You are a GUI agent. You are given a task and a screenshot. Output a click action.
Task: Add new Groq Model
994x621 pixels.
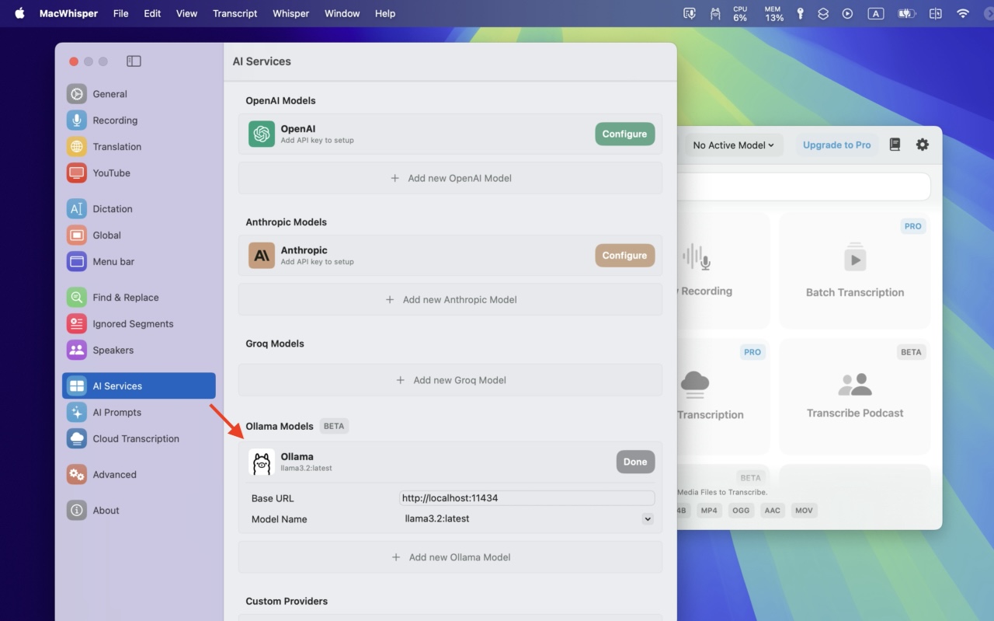coord(450,380)
